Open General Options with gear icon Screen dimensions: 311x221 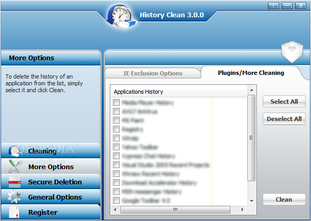pos(51,197)
